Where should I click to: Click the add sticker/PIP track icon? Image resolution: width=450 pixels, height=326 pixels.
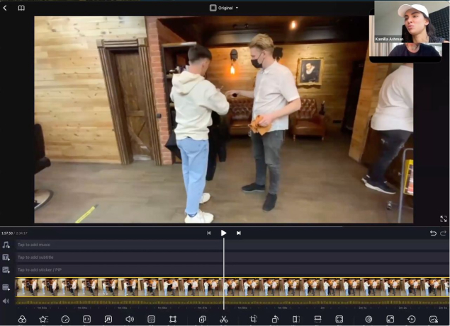(6, 270)
